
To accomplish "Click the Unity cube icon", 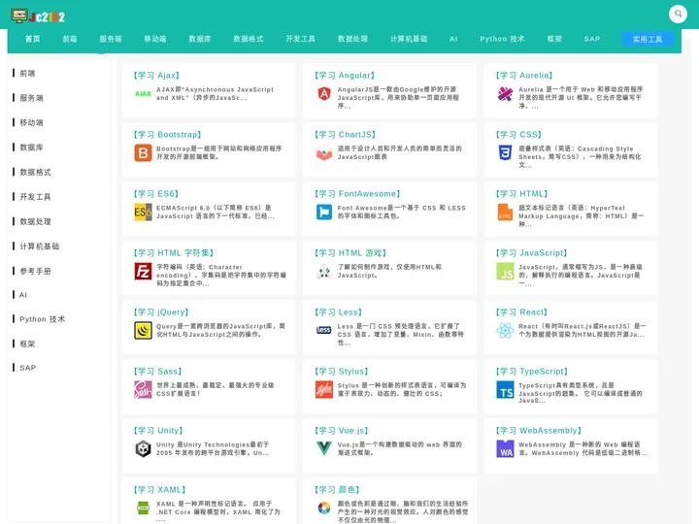I will coord(143,448).
